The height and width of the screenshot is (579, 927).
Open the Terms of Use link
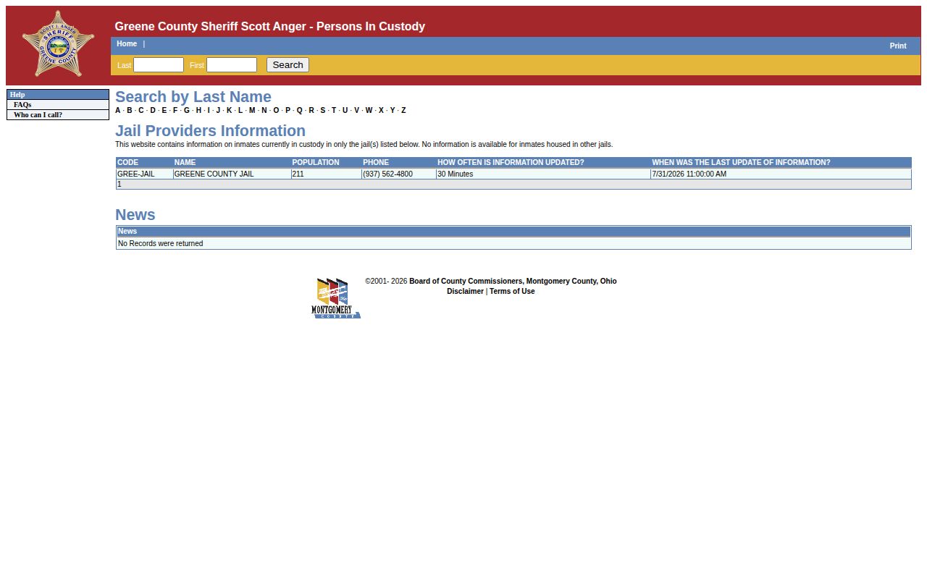point(512,292)
